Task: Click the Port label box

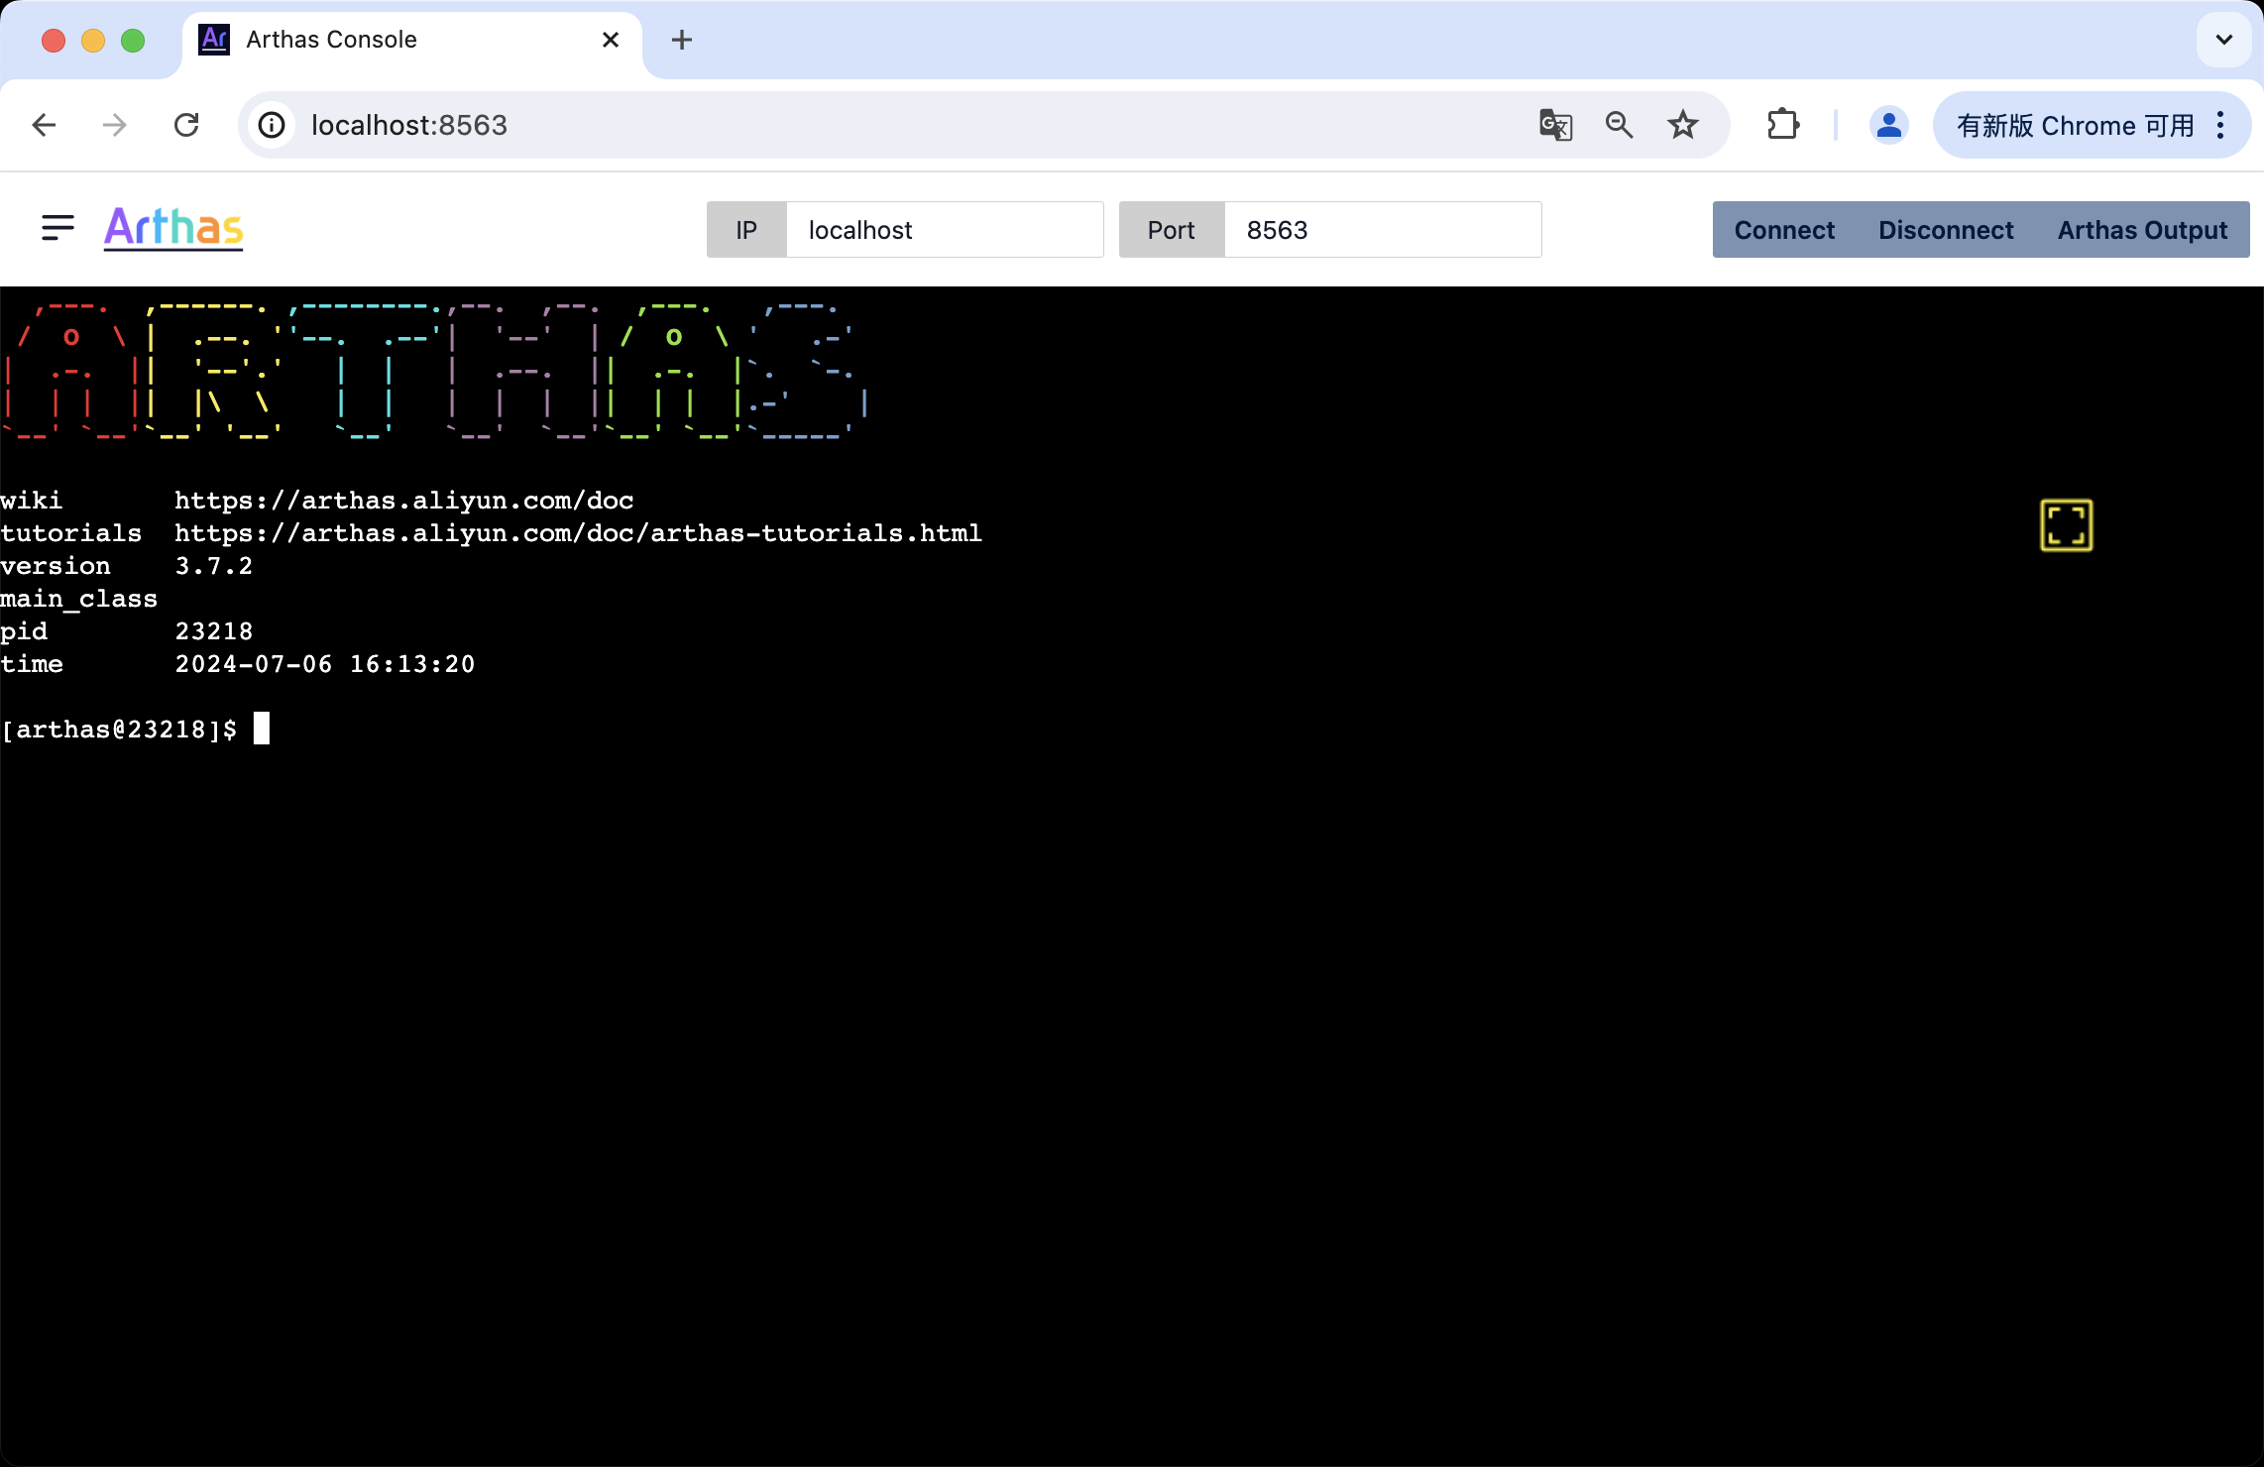Action: (1172, 230)
